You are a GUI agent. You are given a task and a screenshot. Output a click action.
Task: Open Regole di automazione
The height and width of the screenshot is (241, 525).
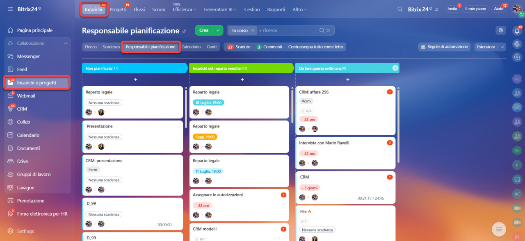click(445, 47)
